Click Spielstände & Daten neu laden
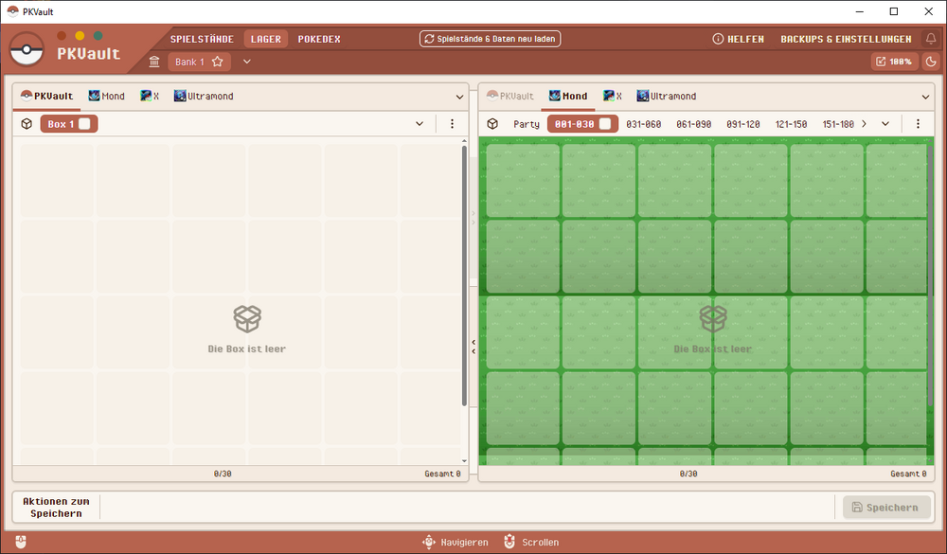This screenshot has height=554, width=947. click(490, 39)
